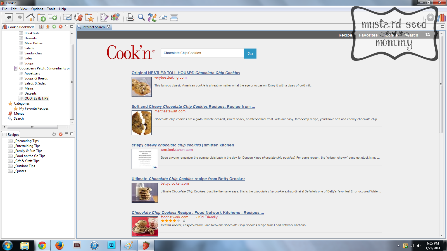Screen dimensions: 447x251
Task: Click the search results vertical scrollbar thumb
Action: pyautogui.click(x=441, y=84)
